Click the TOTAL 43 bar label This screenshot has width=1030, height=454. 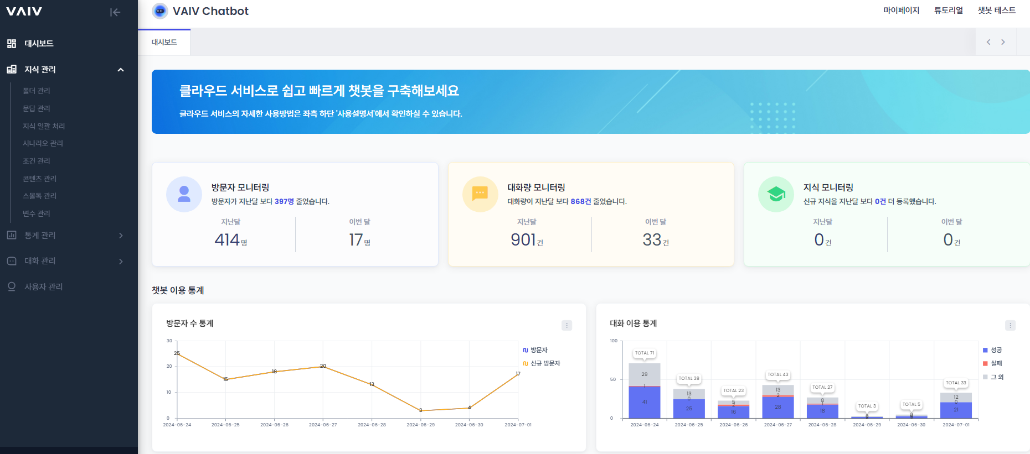778,374
